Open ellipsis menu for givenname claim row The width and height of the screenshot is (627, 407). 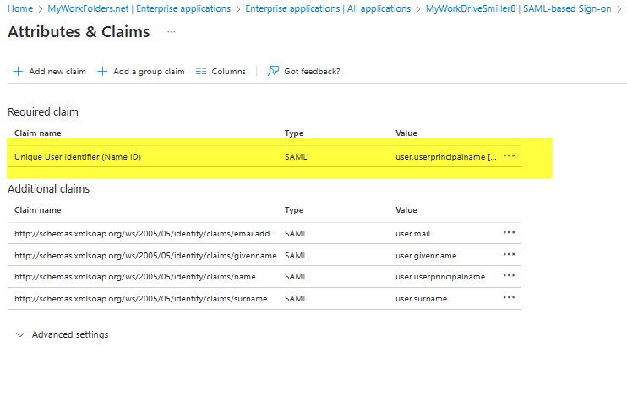[x=509, y=255]
